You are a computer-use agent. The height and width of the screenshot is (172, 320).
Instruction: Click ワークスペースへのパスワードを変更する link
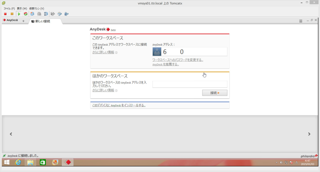pos(178,60)
